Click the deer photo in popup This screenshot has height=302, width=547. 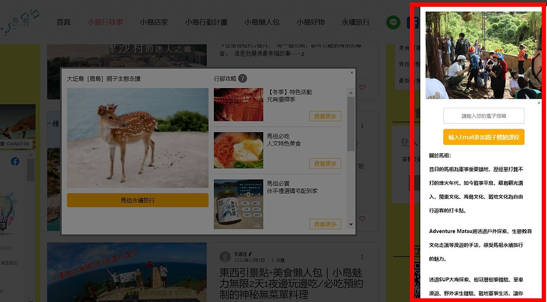point(137,138)
